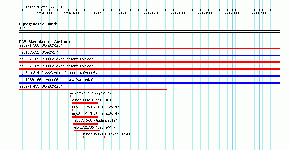Select the 18q23 band label

[24, 28]
